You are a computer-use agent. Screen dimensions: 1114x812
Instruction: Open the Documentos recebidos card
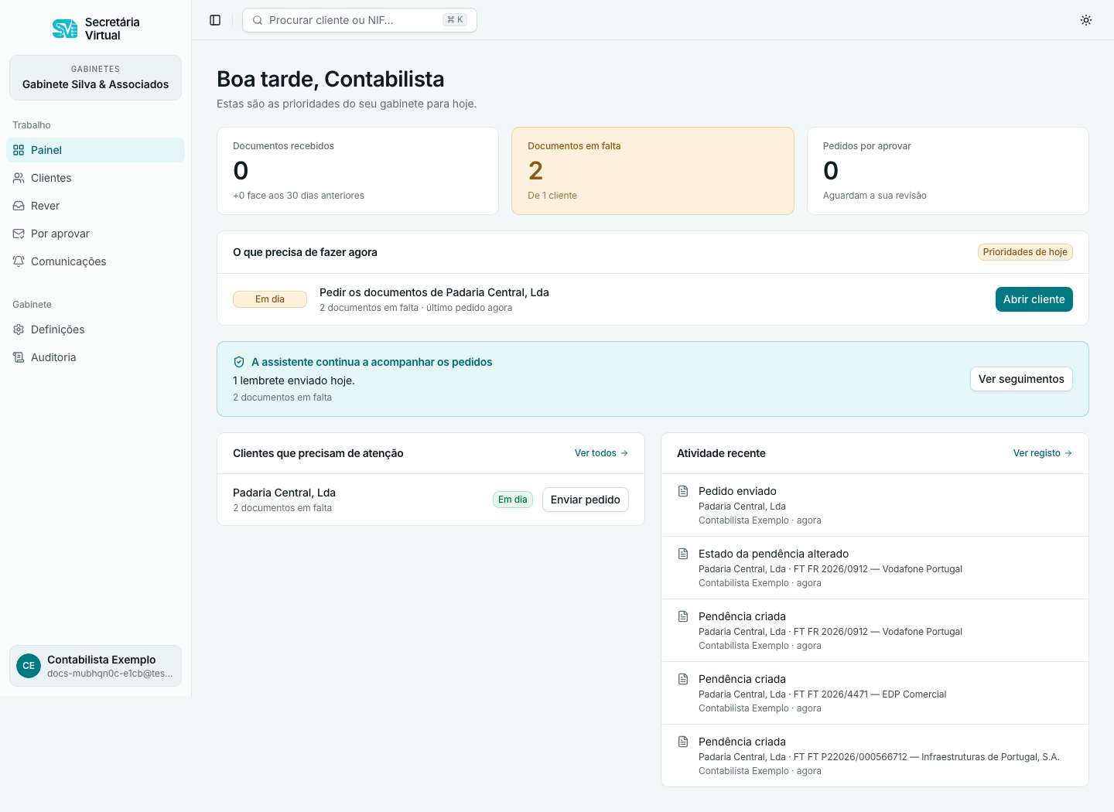357,171
